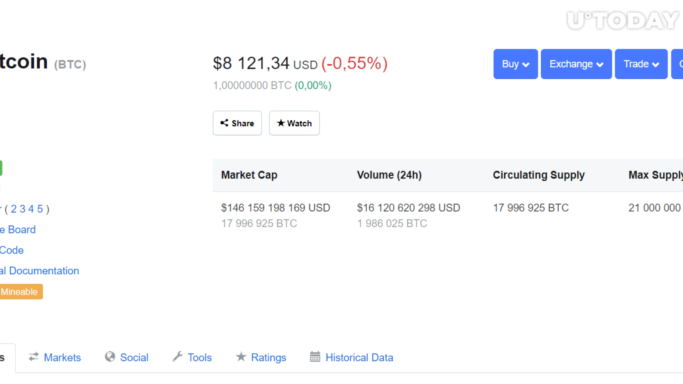This screenshot has height=384, width=683.
Task: Select the $146 159 198 169 USD value
Action: tap(276, 208)
